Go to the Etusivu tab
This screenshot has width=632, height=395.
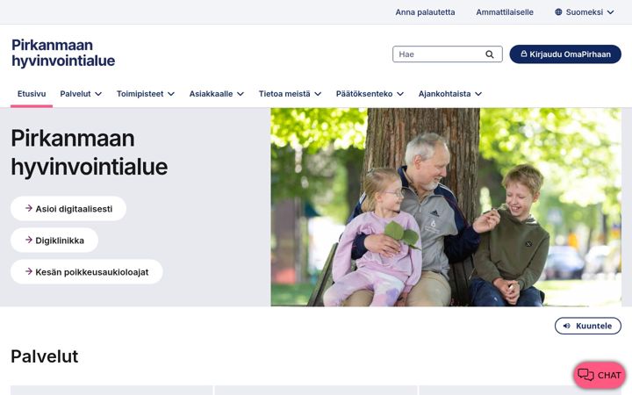pos(32,94)
